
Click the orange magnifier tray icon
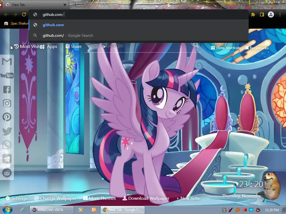[238, 210]
